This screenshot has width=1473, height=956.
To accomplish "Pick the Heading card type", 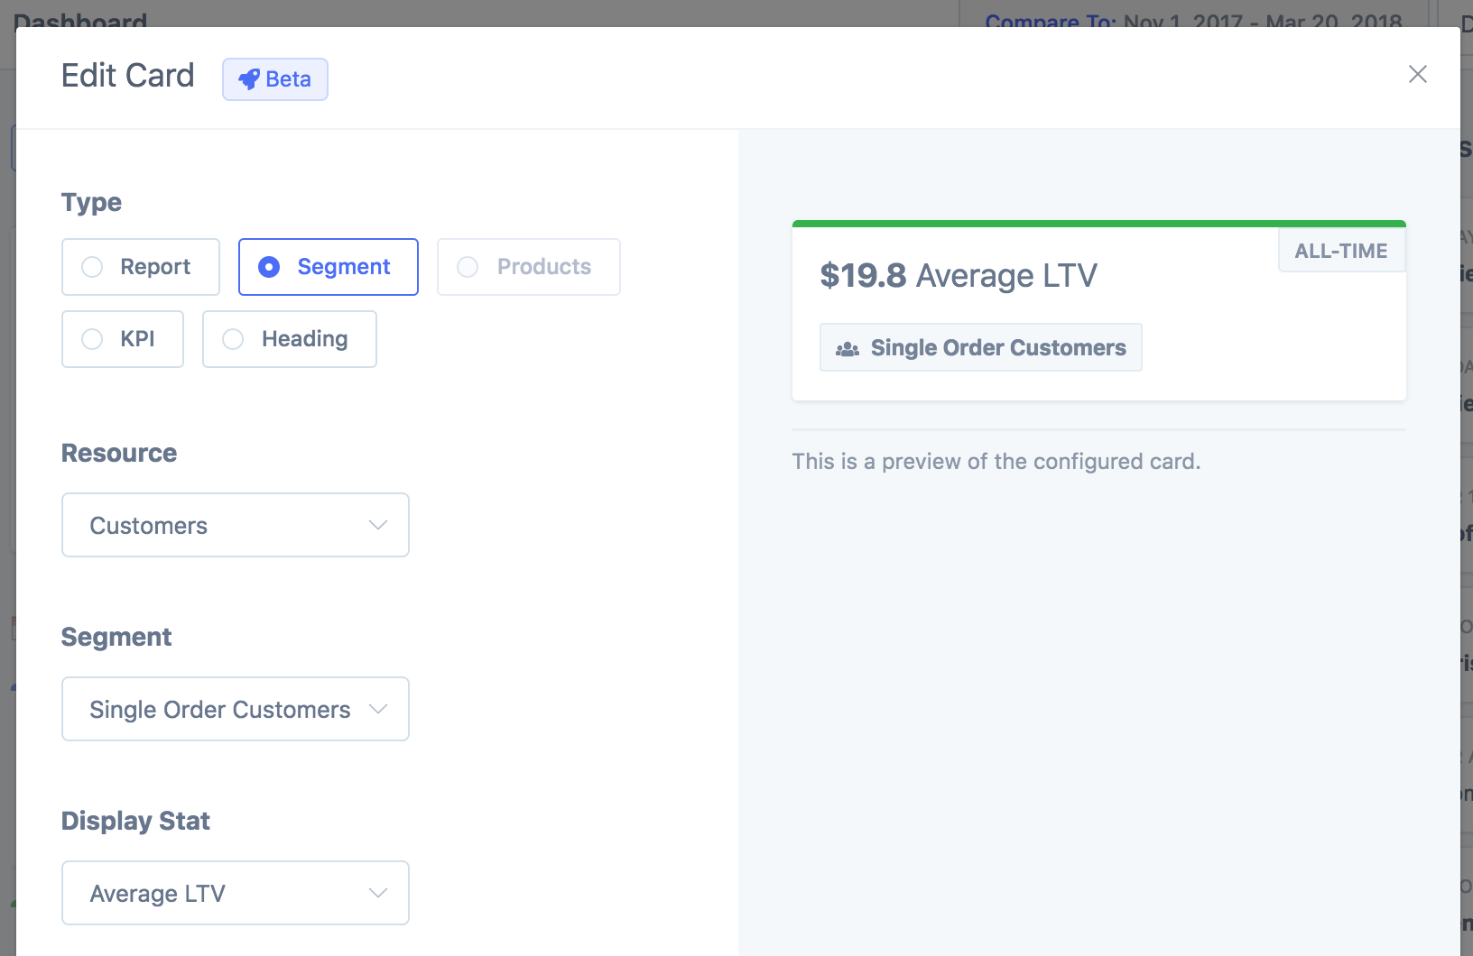I will (x=233, y=339).
